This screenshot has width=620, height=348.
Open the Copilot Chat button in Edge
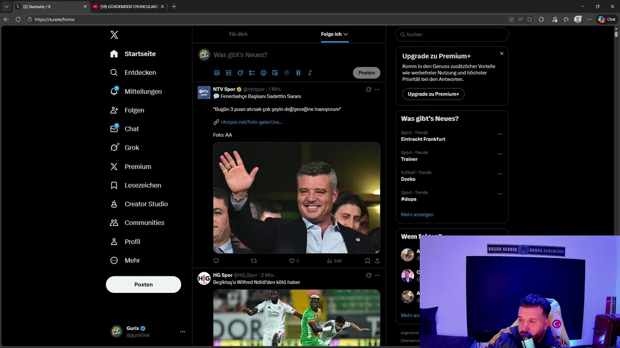coord(606,19)
